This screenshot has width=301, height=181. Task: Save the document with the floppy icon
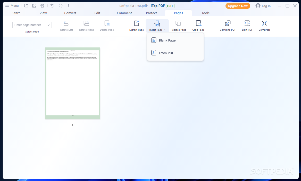click(34, 6)
